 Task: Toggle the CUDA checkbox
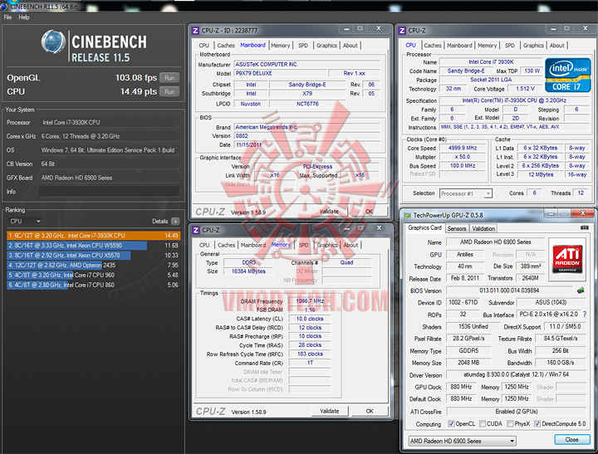[483, 423]
